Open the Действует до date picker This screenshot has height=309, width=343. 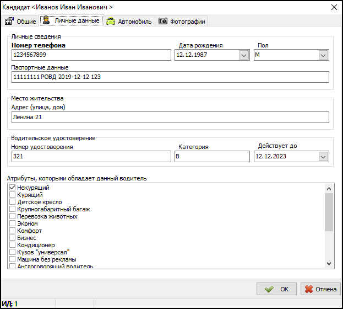pos(323,157)
